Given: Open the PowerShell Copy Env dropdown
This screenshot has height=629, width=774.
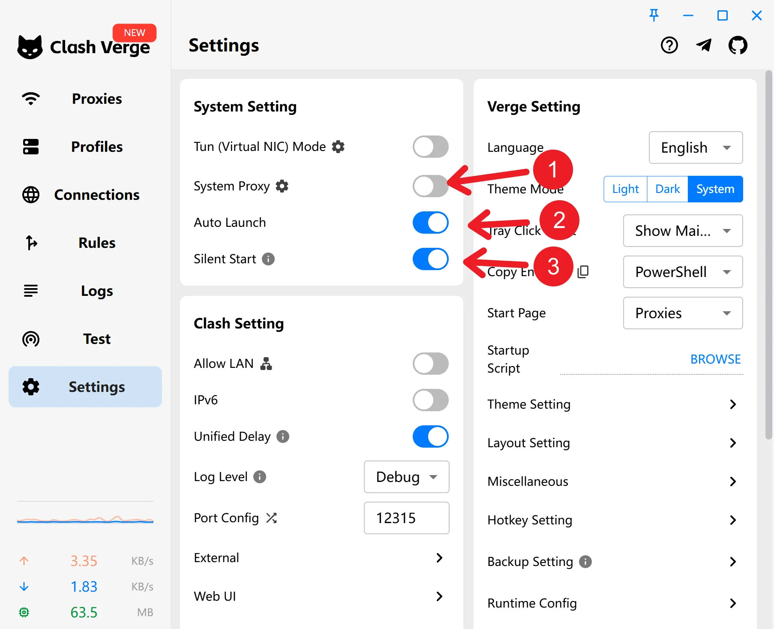Looking at the screenshot, I should (x=683, y=272).
